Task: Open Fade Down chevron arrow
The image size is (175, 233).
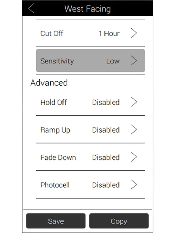Action: [x=134, y=157]
